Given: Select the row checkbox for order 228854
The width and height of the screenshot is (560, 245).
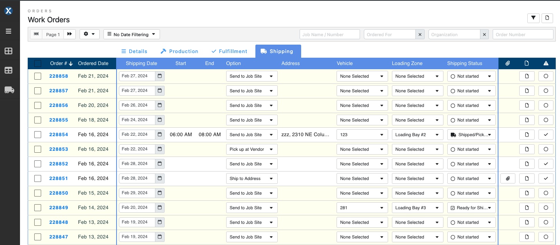Looking at the screenshot, I should 37,134.
